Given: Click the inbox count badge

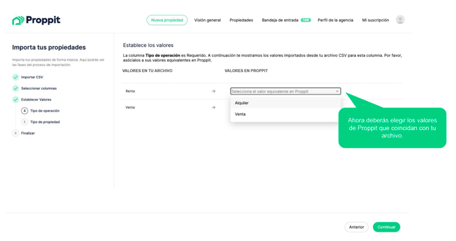Looking at the screenshot, I should click(306, 20).
